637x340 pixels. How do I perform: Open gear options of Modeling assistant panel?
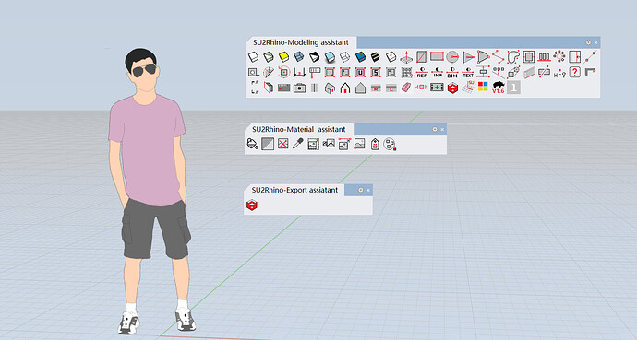(588, 42)
